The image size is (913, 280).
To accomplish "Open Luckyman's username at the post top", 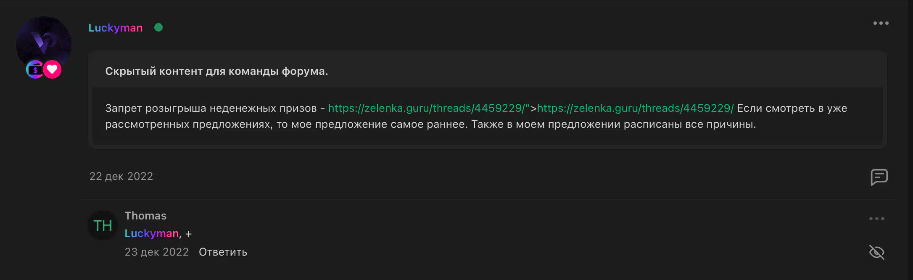I will pos(116,28).
